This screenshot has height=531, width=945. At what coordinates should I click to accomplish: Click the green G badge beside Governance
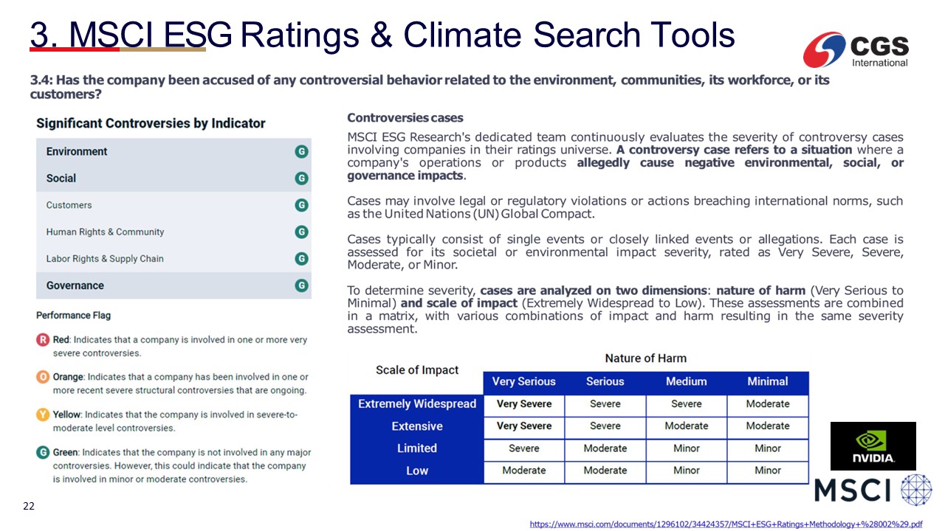[301, 285]
